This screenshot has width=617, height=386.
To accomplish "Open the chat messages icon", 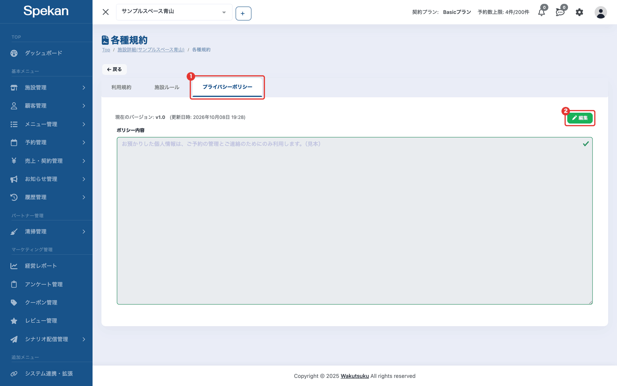I will 560,12.
